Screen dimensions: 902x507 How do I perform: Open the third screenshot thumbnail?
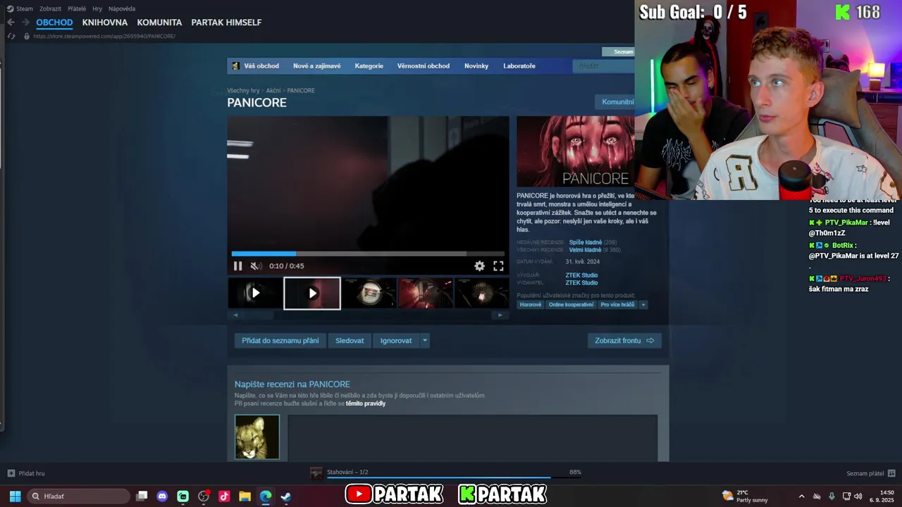369,293
